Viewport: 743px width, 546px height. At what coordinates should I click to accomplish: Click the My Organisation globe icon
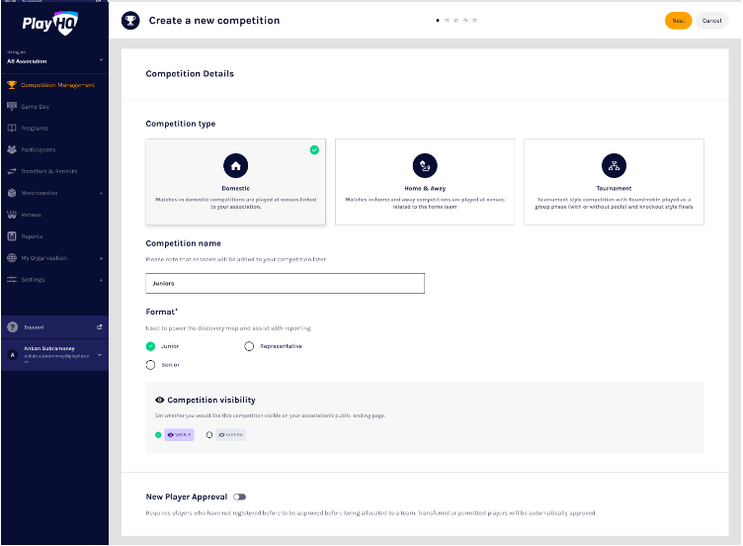(x=12, y=258)
